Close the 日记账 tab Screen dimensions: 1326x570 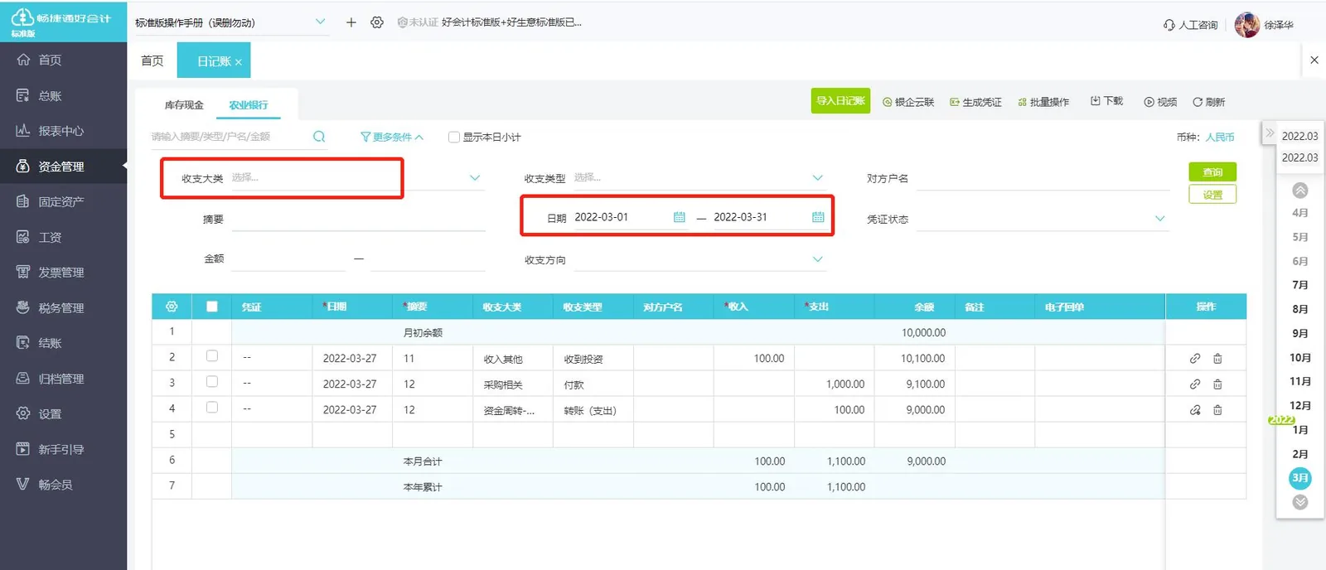(x=239, y=62)
